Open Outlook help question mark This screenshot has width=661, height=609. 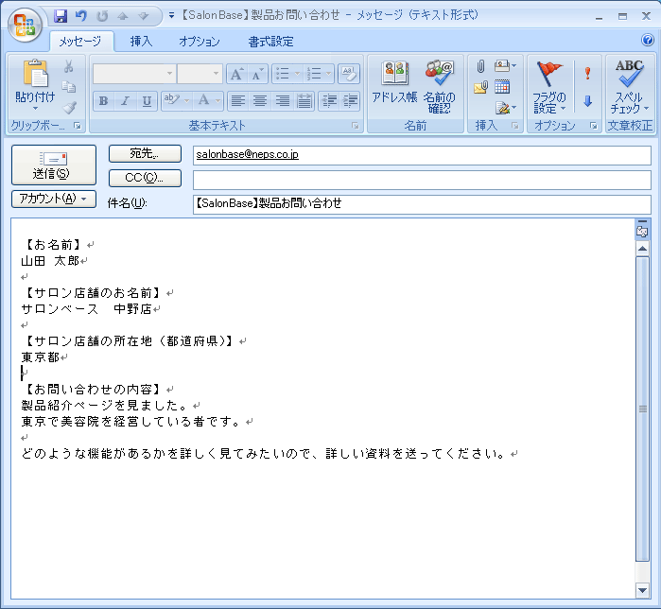(x=647, y=40)
